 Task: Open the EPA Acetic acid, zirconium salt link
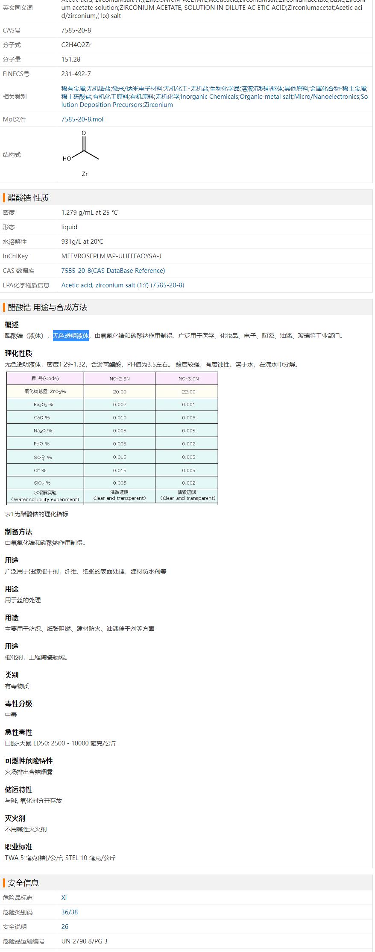pos(123,285)
